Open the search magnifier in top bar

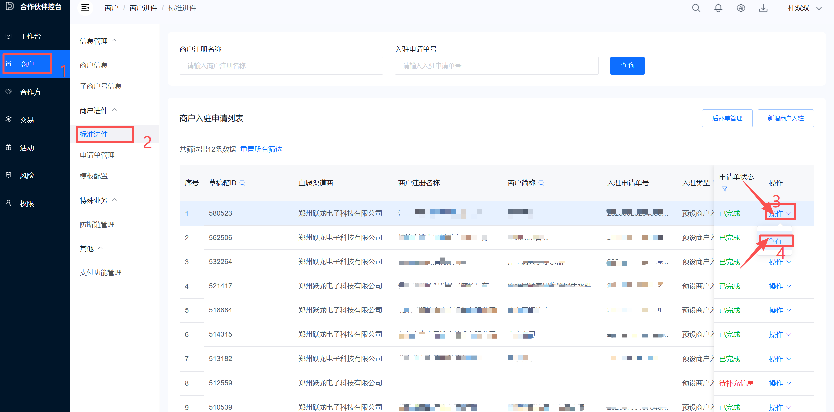point(696,8)
